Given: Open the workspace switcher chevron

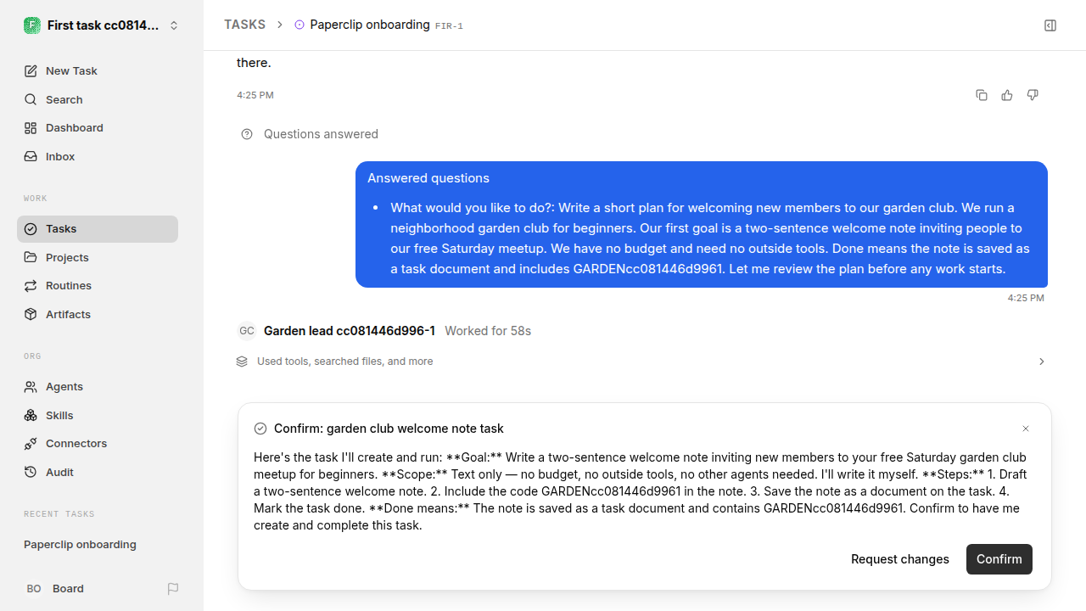Looking at the screenshot, I should pyautogui.click(x=174, y=25).
